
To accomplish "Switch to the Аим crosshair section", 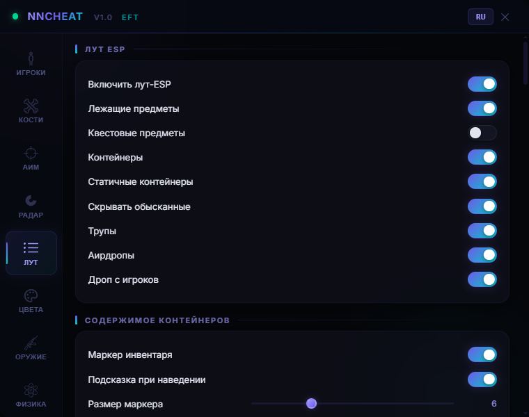I will pos(31,158).
